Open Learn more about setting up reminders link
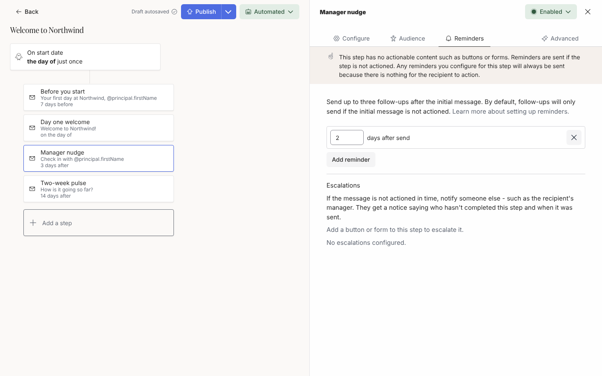602x376 pixels. 510,112
